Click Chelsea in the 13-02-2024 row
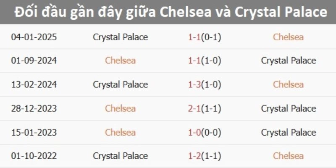Screen dimensions: 336x168 pyautogui.click(x=288, y=84)
